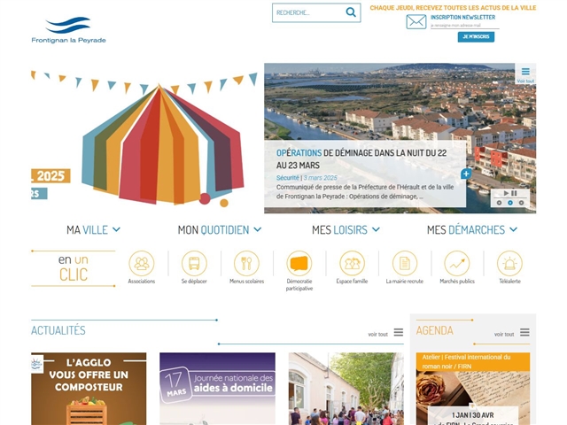Open the Associations quick link icon

(x=141, y=263)
